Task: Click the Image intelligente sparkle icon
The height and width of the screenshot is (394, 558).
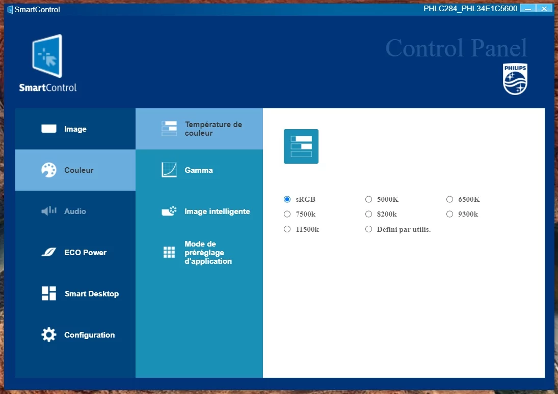Action: click(x=169, y=211)
